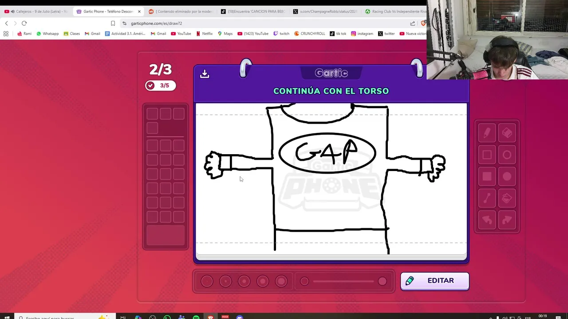Image resolution: width=568 pixels, height=319 pixels.
Task: Redo the undone stroke
Action: (507, 220)
